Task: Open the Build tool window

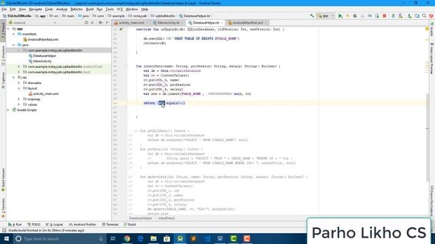Action: click(130, 224)
